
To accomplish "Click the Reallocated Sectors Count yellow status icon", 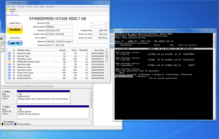I will point(9,62).
